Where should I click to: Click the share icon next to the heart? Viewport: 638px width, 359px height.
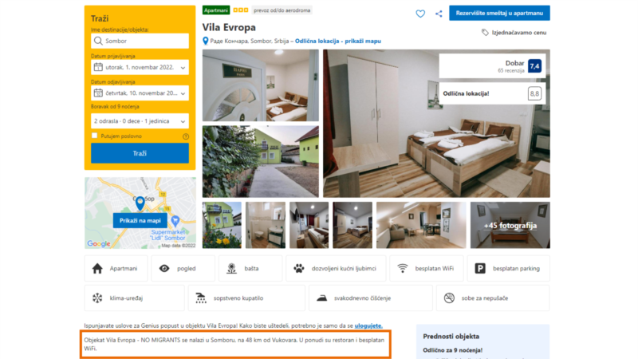click(439, 14)
